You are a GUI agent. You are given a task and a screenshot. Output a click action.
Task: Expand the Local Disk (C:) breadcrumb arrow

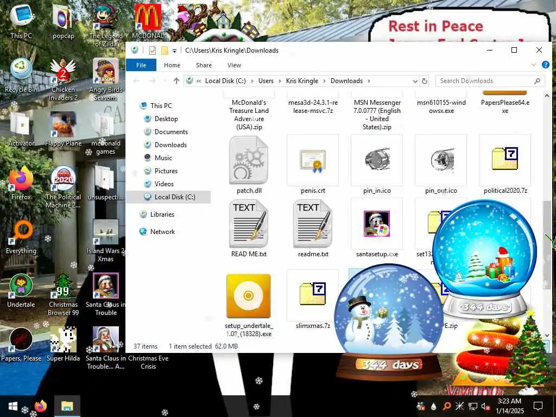coord(252,81)
